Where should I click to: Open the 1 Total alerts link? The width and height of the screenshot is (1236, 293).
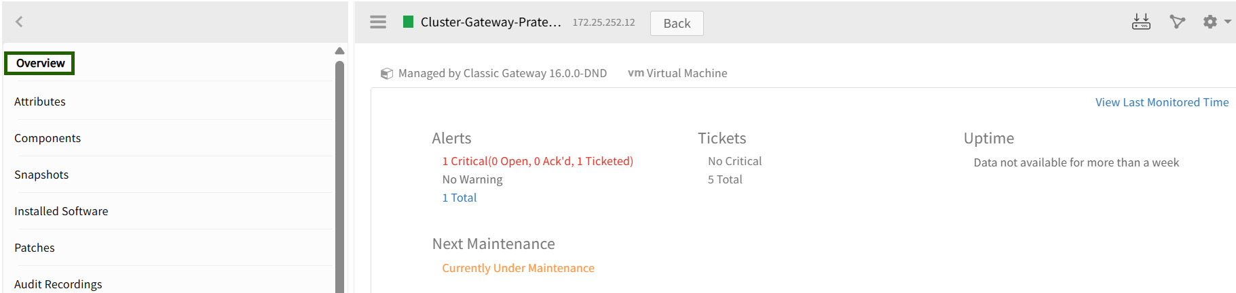[x=460, y=198]
